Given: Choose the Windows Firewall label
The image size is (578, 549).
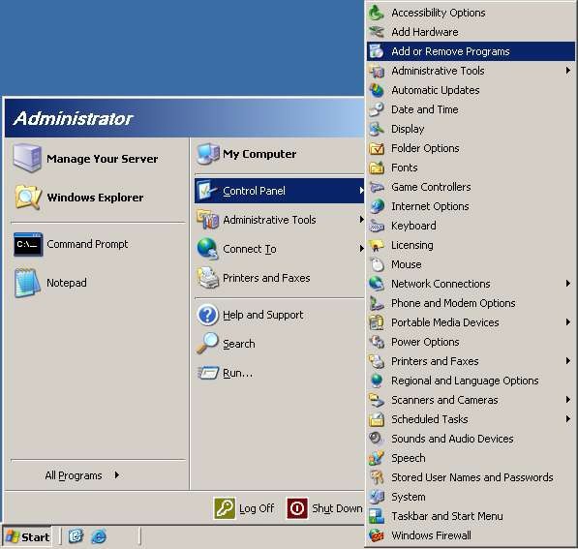Looking at the screenshot, I should coord(431,535).
